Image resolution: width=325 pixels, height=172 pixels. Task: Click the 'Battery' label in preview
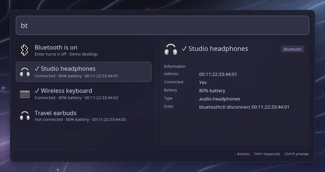tap(170, 90)
